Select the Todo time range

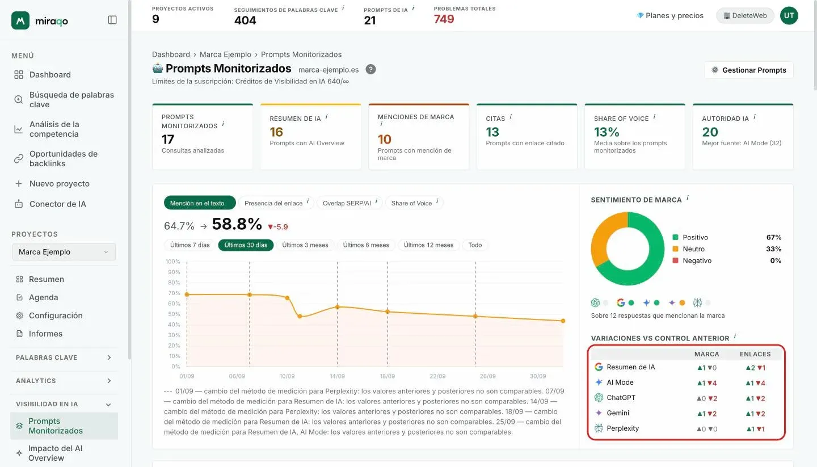coord(475,245)
